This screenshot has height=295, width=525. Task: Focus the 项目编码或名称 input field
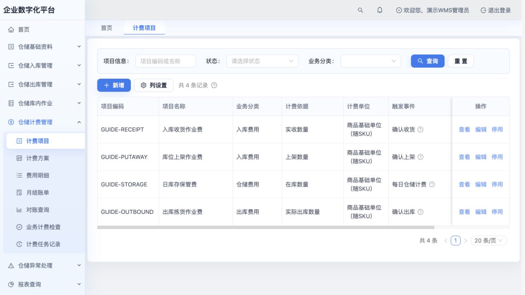(x=166, y=61)
